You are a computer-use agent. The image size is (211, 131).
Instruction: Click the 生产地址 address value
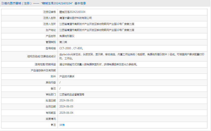(97, 30)
